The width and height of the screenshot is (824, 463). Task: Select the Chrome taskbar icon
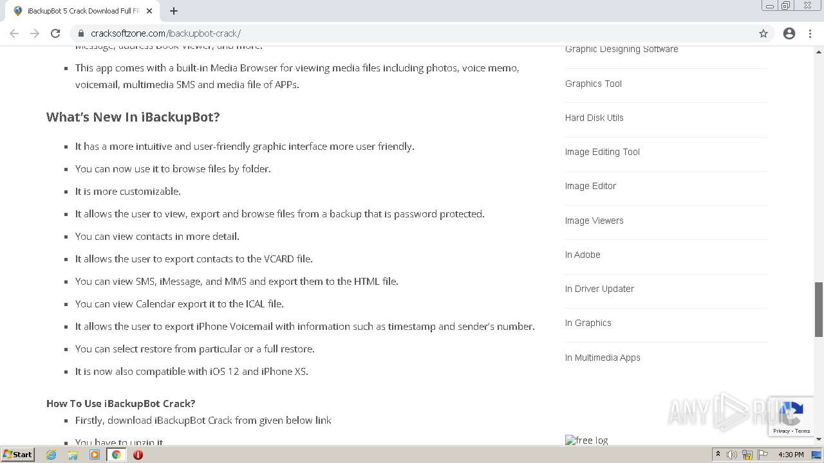[x=117, y=455]
